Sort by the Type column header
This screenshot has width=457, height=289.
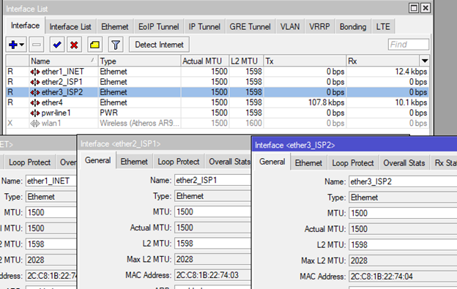click(x=139, y=61)
